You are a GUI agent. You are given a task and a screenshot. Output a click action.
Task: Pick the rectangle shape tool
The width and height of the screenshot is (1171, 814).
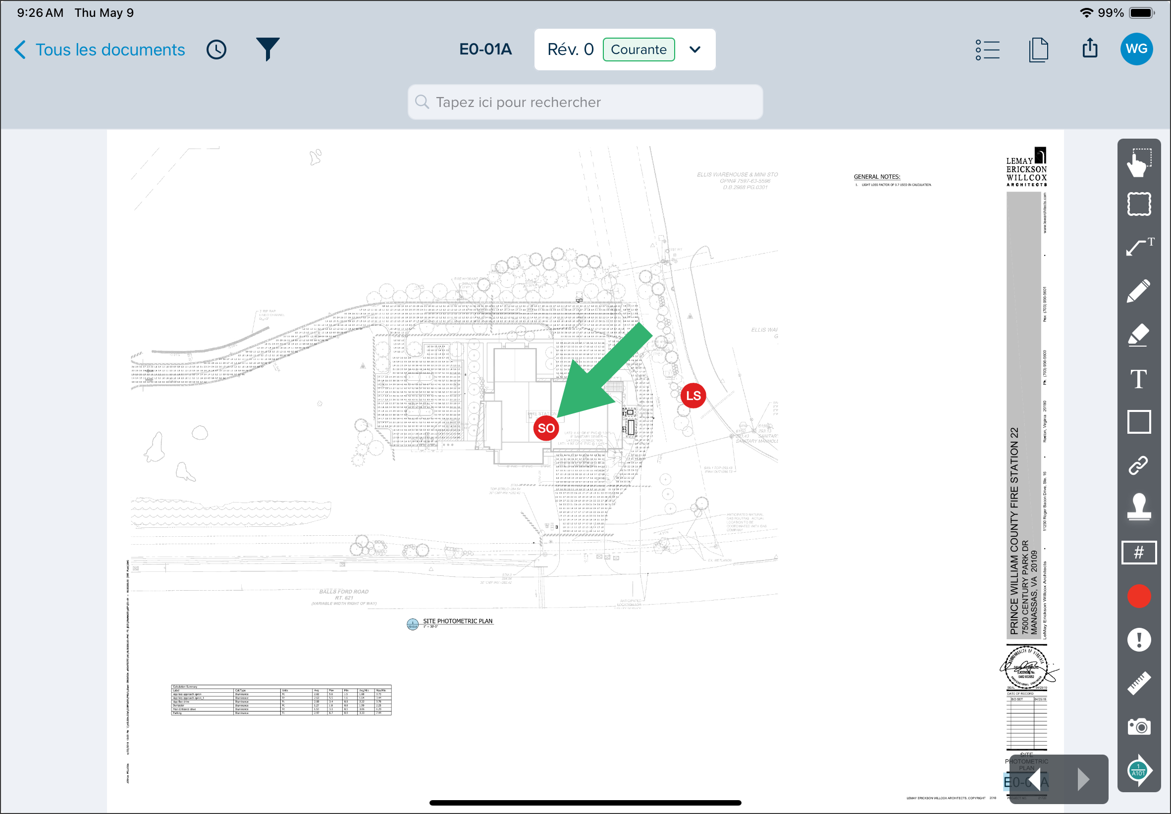point(1138,422)
